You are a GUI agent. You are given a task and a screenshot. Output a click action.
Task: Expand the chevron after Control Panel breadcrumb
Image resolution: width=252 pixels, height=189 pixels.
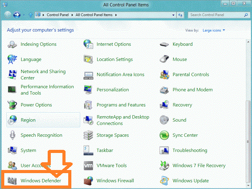[x=72, y=15]
